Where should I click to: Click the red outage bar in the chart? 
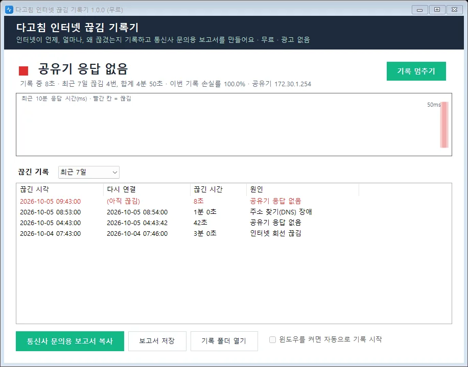click(444, 125)
